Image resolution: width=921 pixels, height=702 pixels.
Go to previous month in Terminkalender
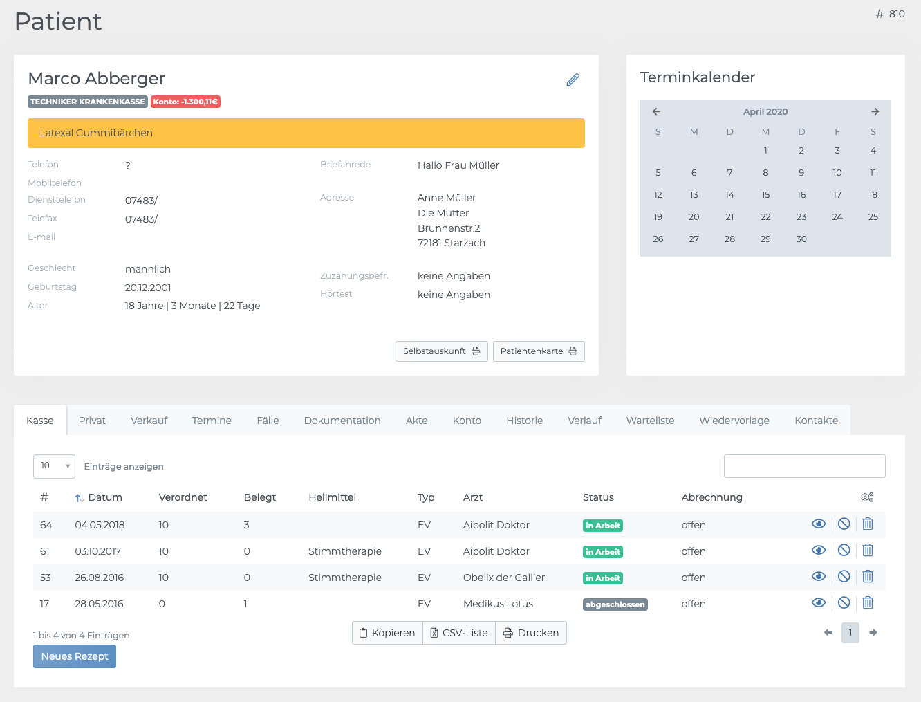point(656,111)
